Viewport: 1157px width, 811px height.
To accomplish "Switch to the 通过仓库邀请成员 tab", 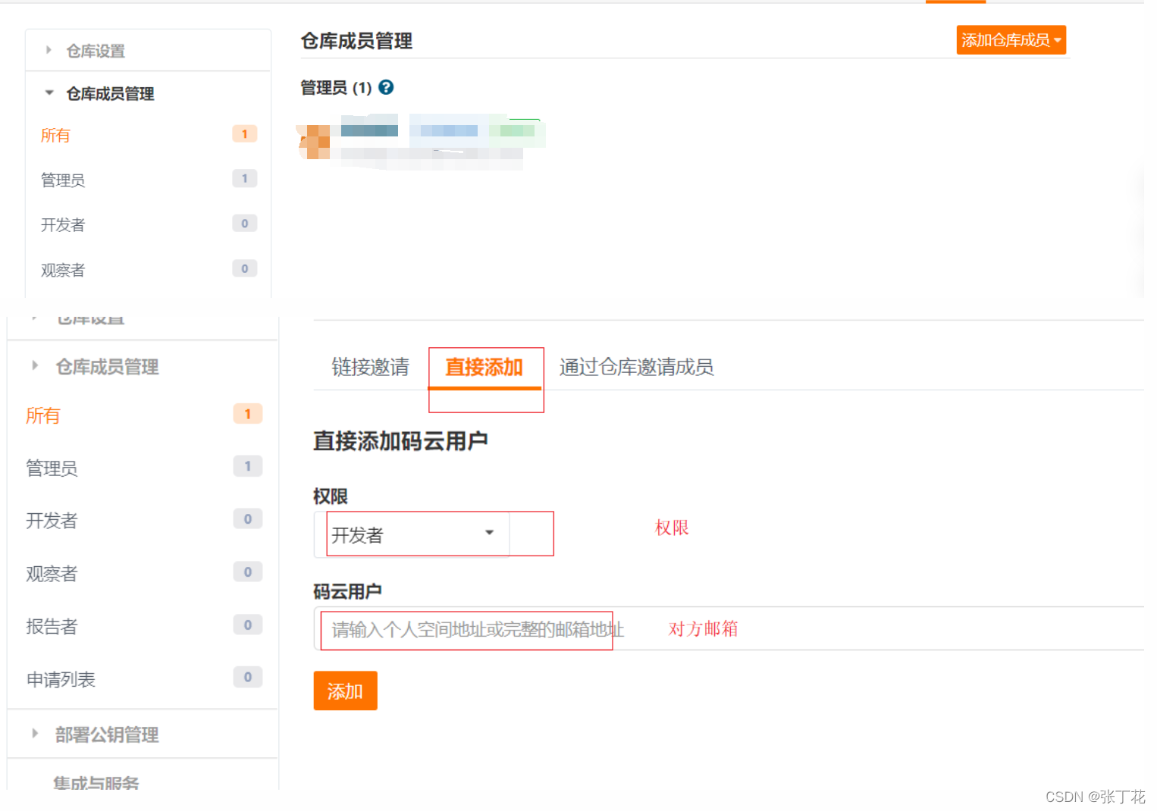I will click(x=636, y=367).
